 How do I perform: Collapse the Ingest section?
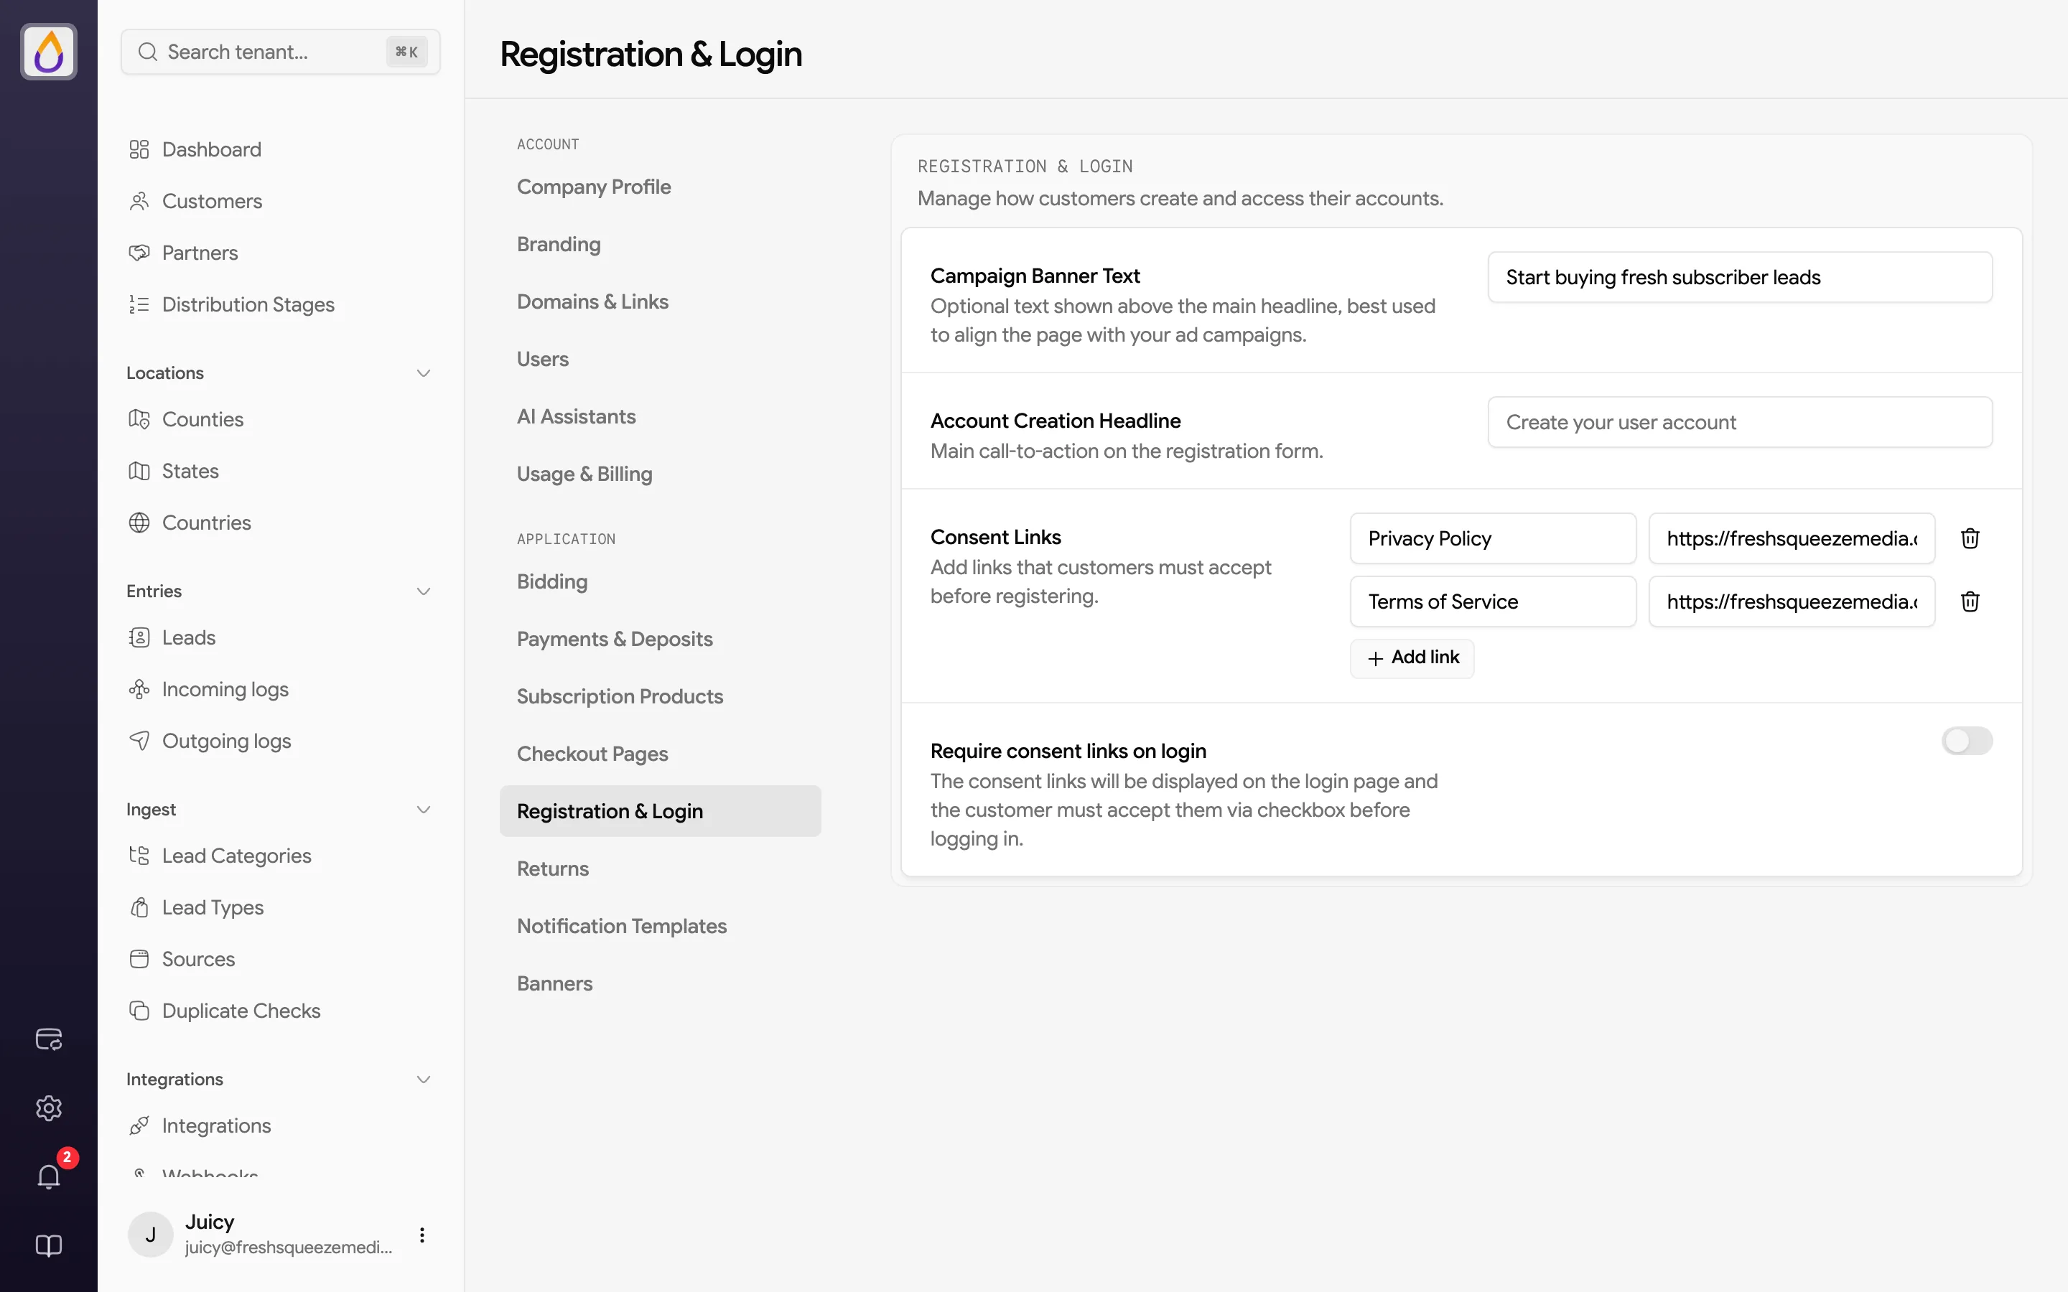(423, 809)
